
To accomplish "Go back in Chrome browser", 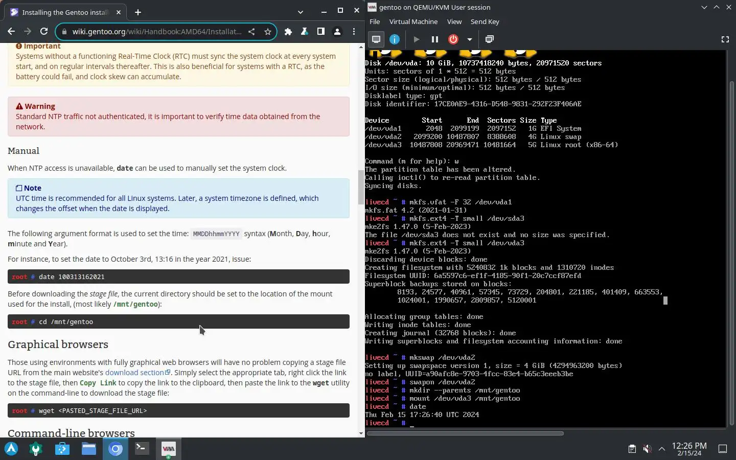I will (x=11, y=32).
